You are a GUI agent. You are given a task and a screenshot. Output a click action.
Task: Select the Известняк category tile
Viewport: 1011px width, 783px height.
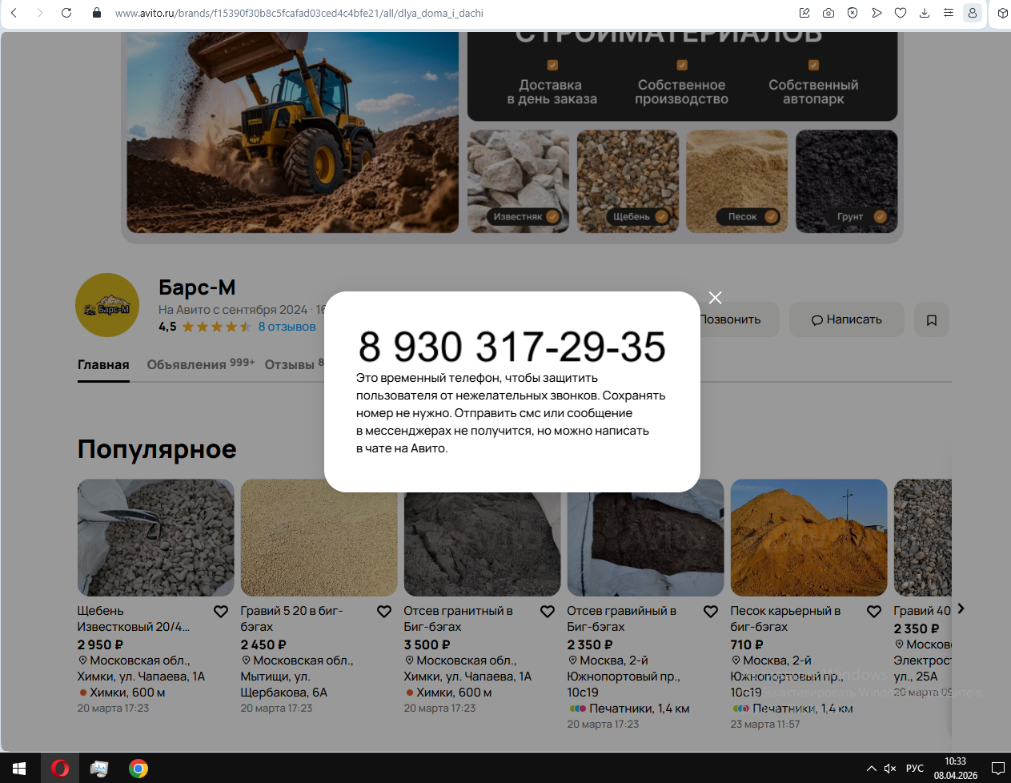point(518,182)
